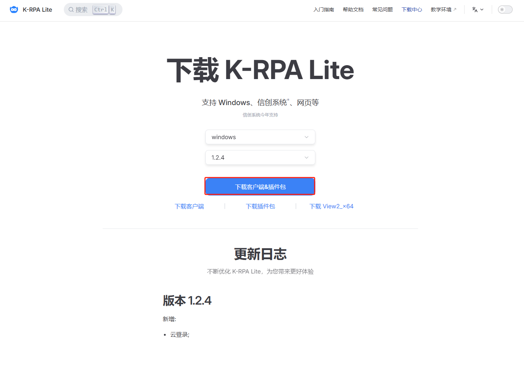Click the 不断优化 K-RPA Lite subtitle
The height and width of the screenshot is (376, 524).
tap(260, 272)
